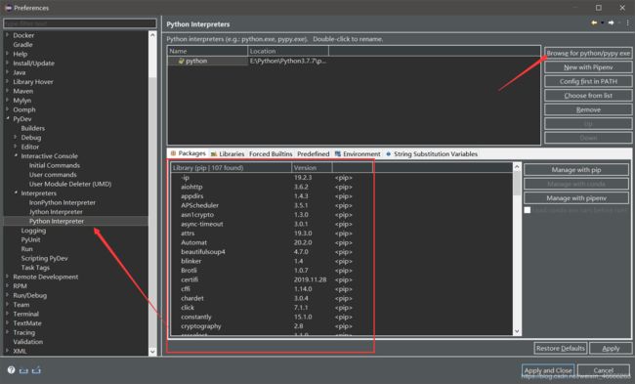The width and height of the screenshot is (635, 384).
Task: Click the export preferences icon
Action: (36, 369)
